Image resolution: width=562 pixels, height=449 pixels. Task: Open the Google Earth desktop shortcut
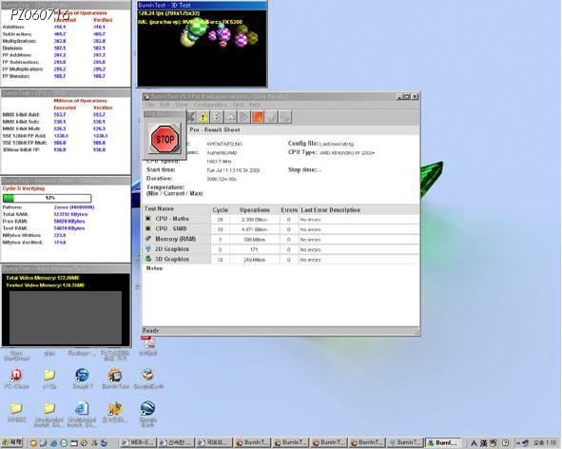(147, 414)
